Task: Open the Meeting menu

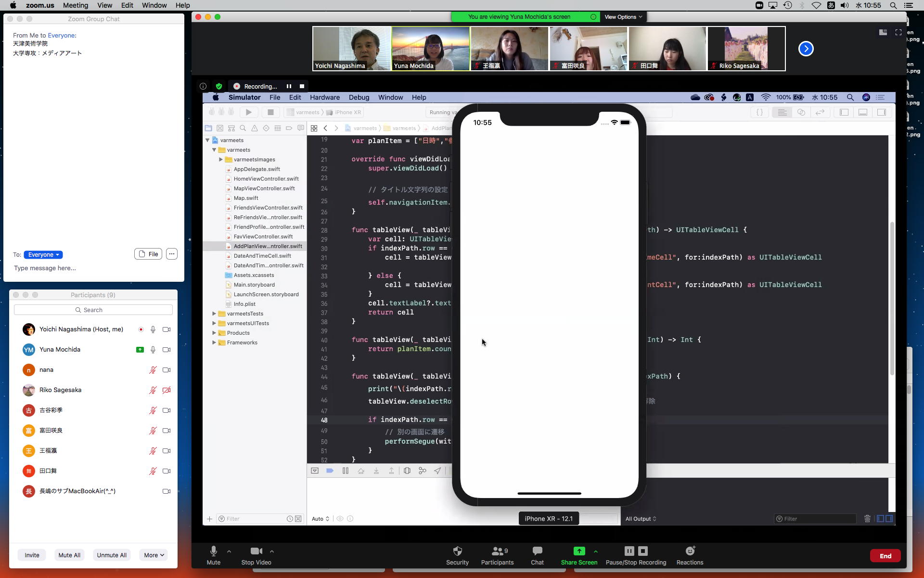Action: 76,5
